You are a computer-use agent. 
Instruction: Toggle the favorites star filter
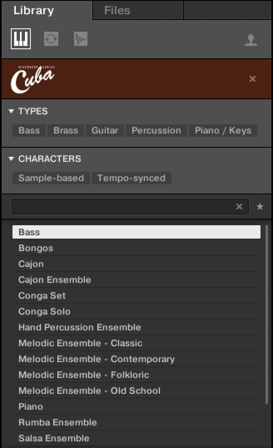[x=260, y=206]
